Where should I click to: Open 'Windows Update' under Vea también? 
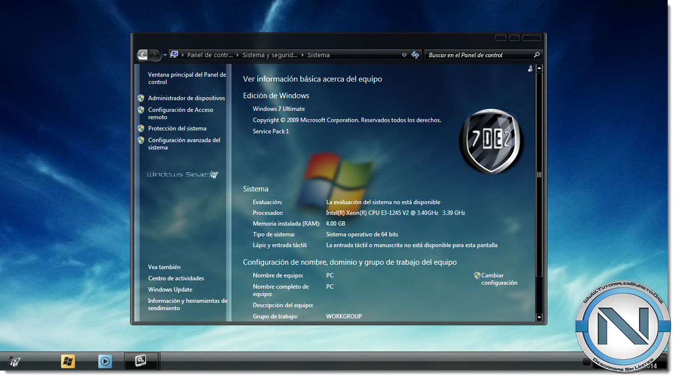pyautogui.click(x=170, y=290)
